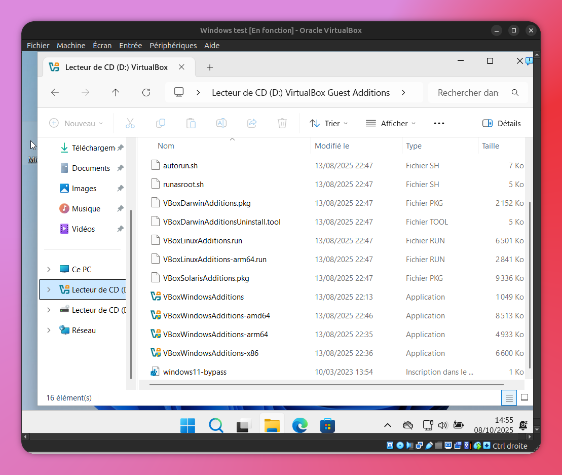Click the taskbar Search magnifier icon
Image resolution: width=562 pixels, height=475 pixels.
tap(216, 425)
